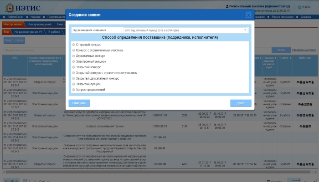319x182 pixels.
Task: Click envelope icon in 'поставка компьютерной техники' row
Action: tap(310, 126)
